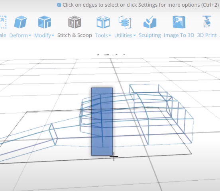
Task: Click the 3D Print label
Action: [x=207, y=35]
